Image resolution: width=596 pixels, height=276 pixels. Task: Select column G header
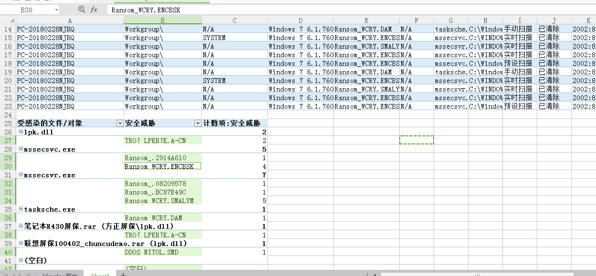[451, 20]
